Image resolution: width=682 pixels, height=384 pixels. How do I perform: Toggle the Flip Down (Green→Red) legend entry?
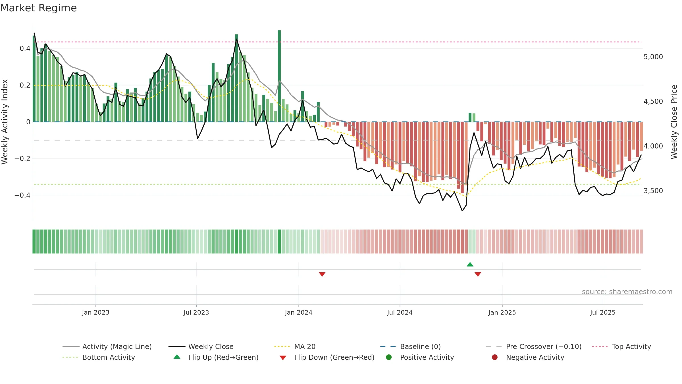click(327, 357)
